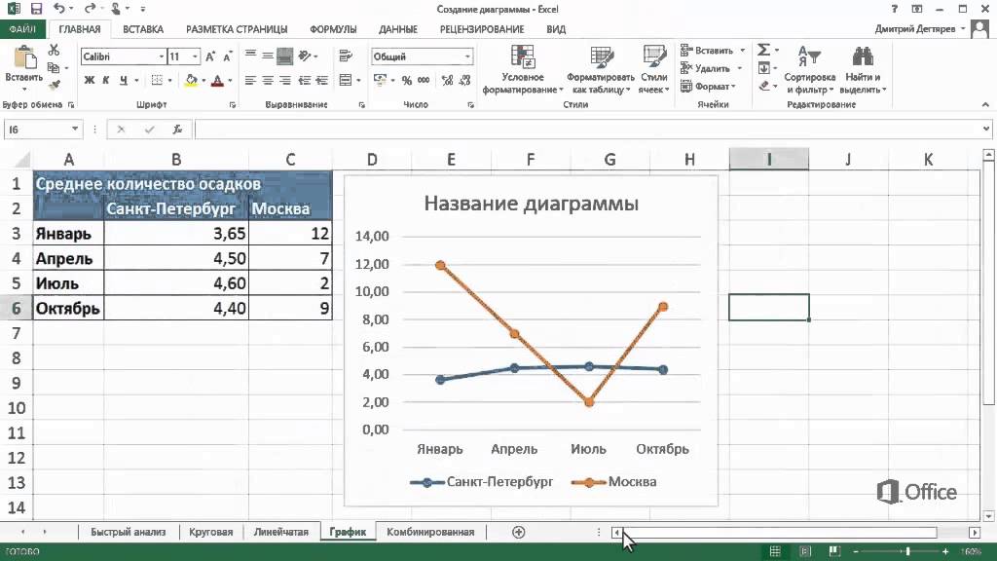Insert AutoSum with sigma icon
The image size is (997, 561).
coord(763,50)
